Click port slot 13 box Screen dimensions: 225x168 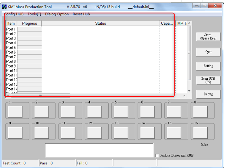pos(121,133)
